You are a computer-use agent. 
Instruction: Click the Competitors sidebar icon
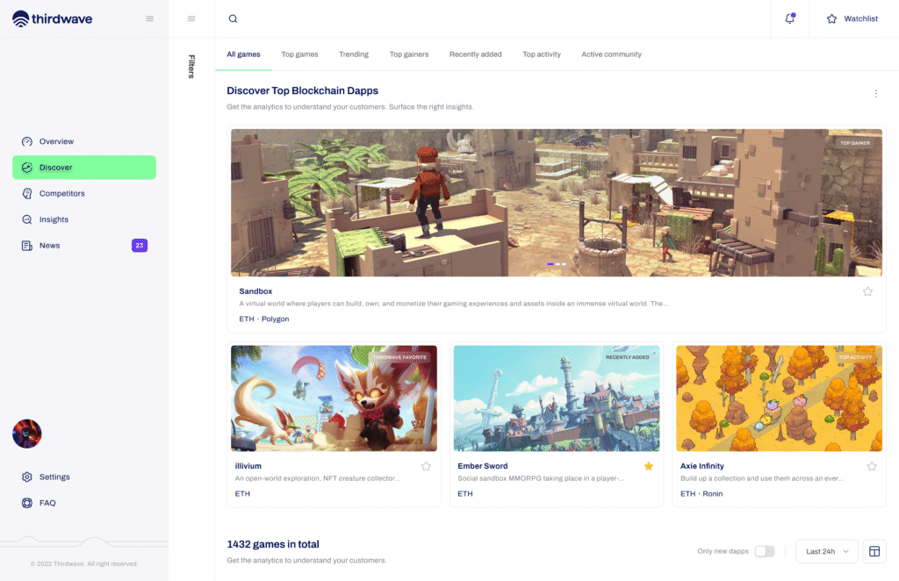coord(27,194)
